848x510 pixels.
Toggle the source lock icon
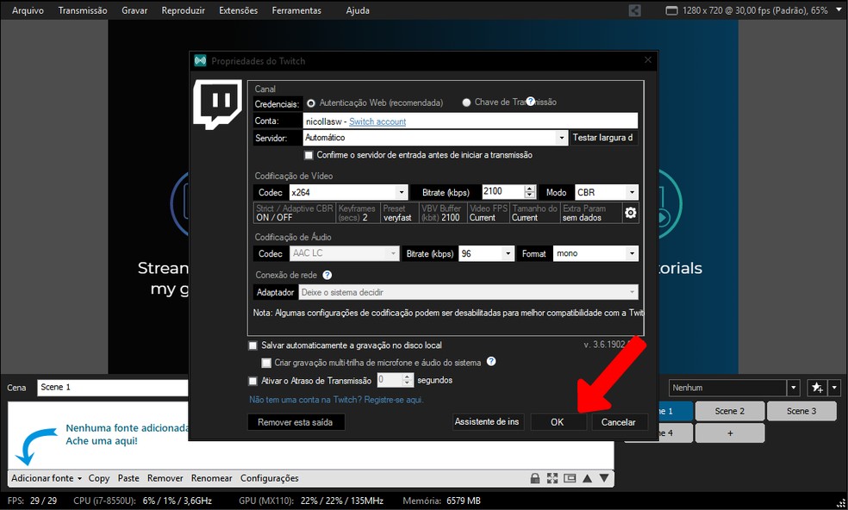click(x=535, y=478)
